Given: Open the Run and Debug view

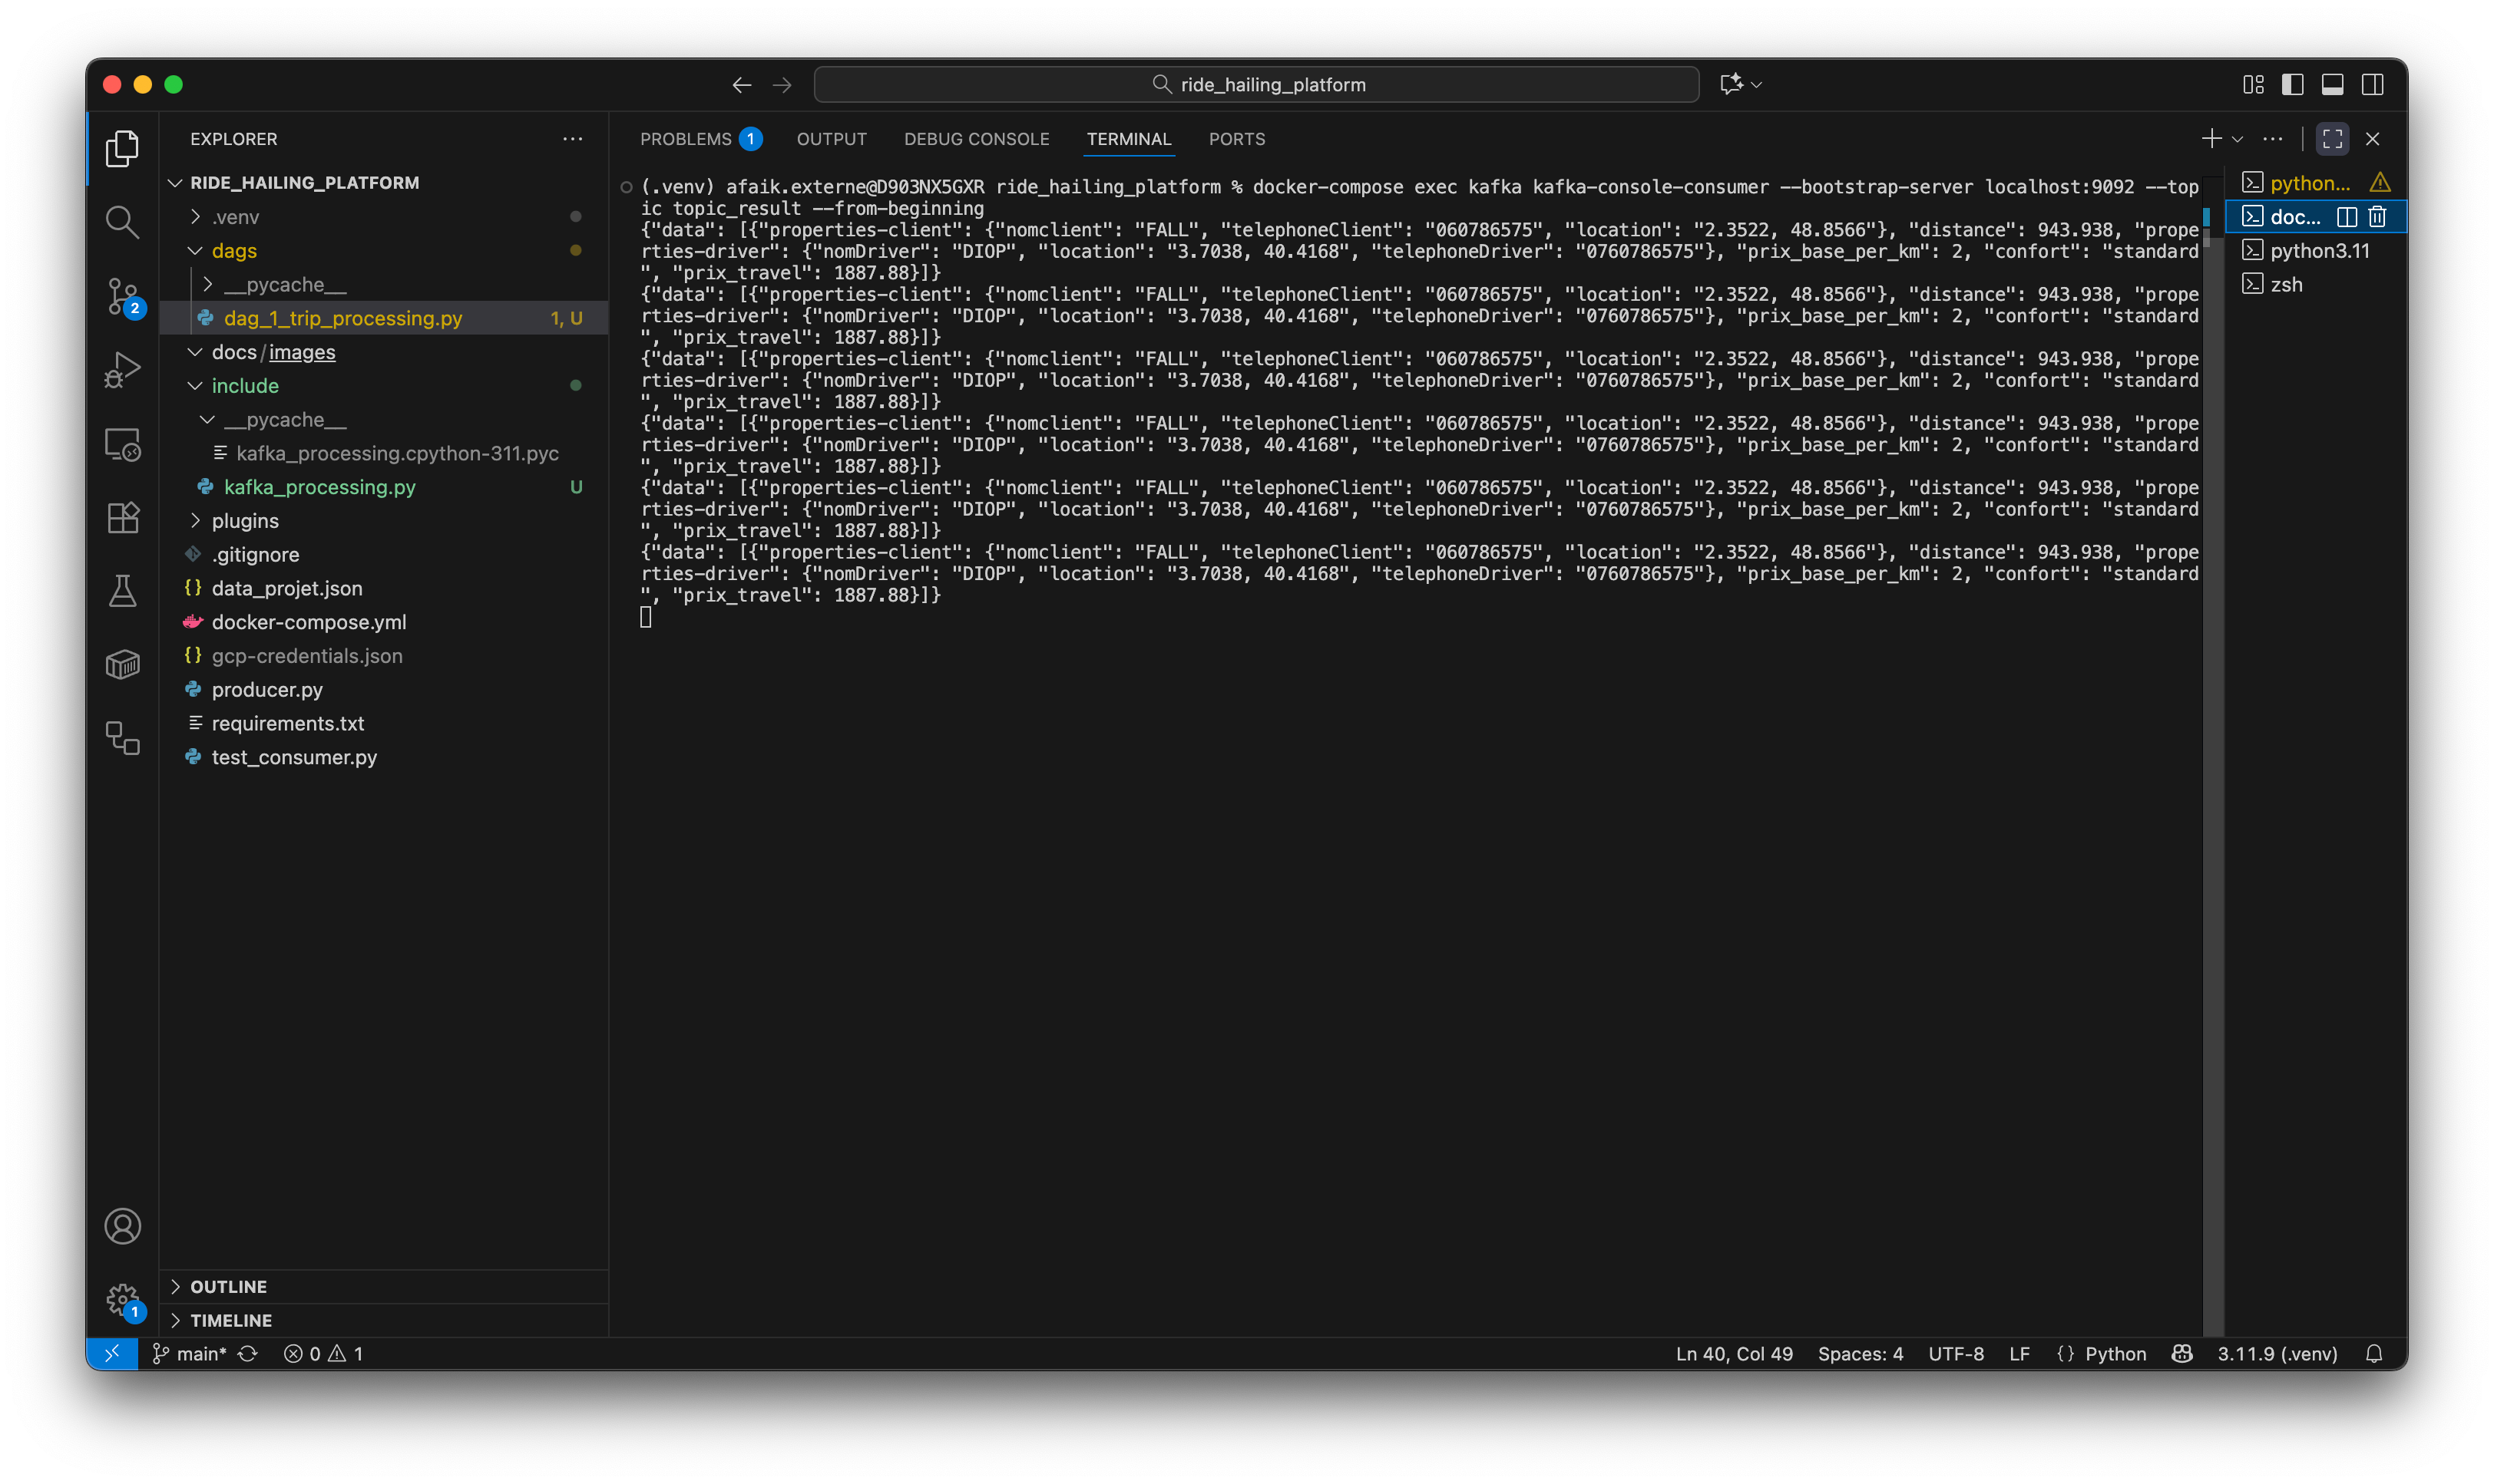Looking at the screenshot, I should tap(122, 370).
